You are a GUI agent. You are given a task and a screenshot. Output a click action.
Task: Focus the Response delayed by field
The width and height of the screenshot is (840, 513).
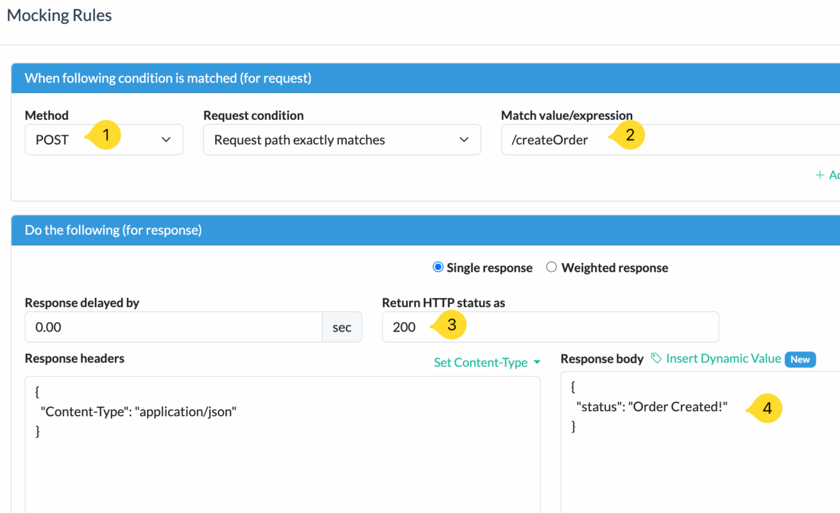point(173,327)
